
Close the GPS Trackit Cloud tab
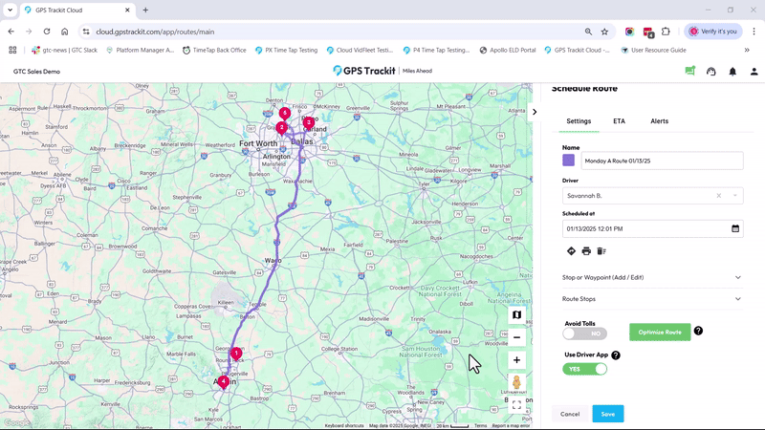coord(127,10)
